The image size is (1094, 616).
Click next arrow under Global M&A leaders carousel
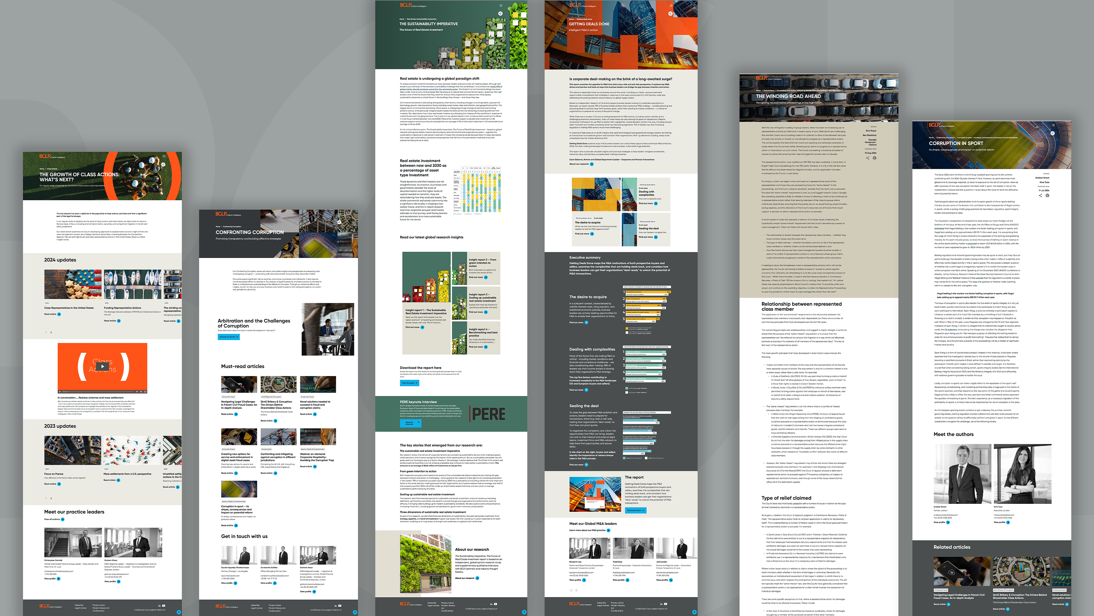[576, 590]
